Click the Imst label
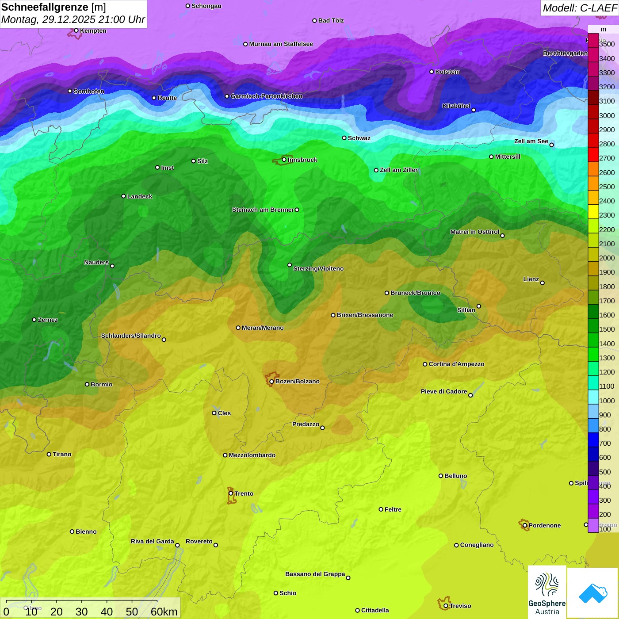This screenshot has width=619, height=619. (x=167, y=168)
